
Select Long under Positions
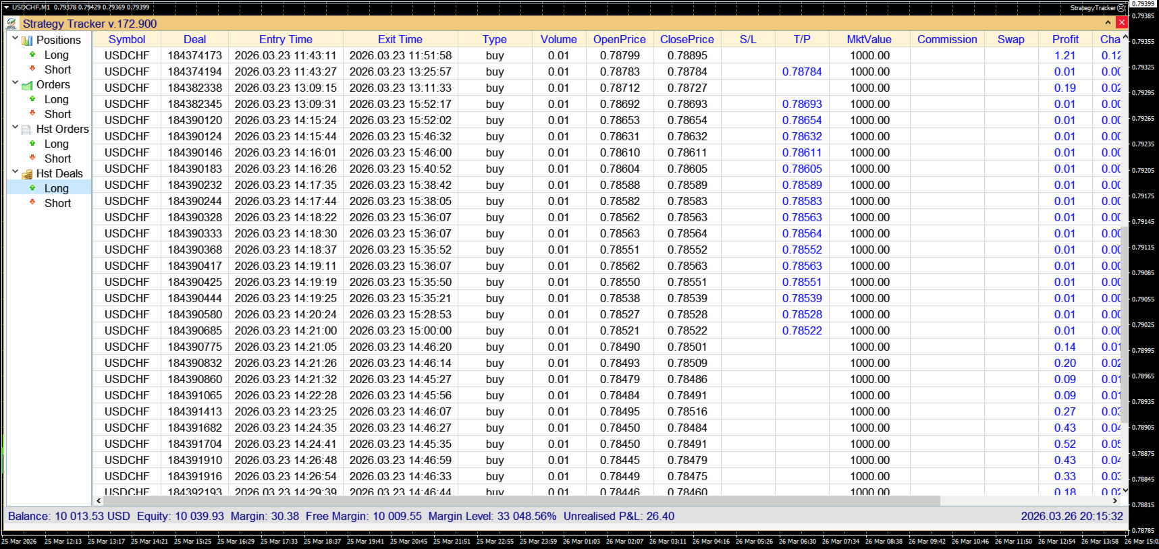pos(57,55)
